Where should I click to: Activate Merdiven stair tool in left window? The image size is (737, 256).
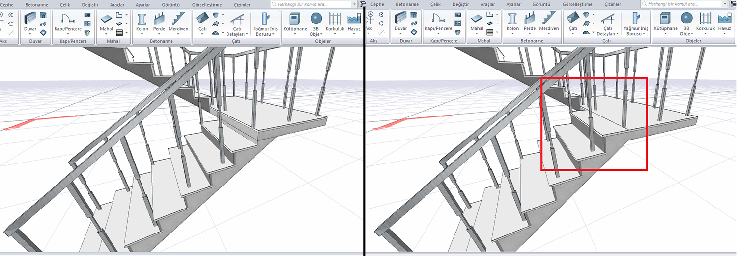(x=178, y=23)
